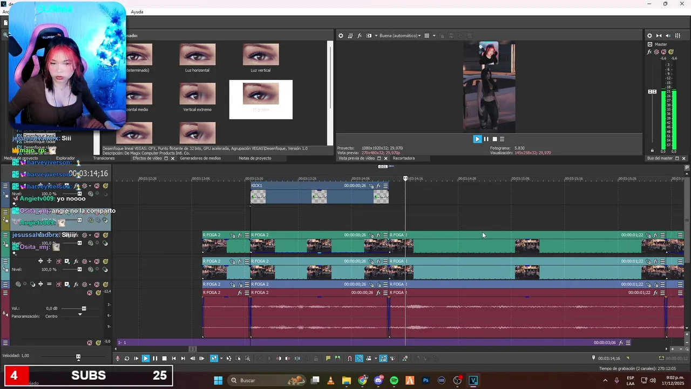Insert a marker on timeline
The width and height of the screenshot is (691, 389).
pos(328,358)
